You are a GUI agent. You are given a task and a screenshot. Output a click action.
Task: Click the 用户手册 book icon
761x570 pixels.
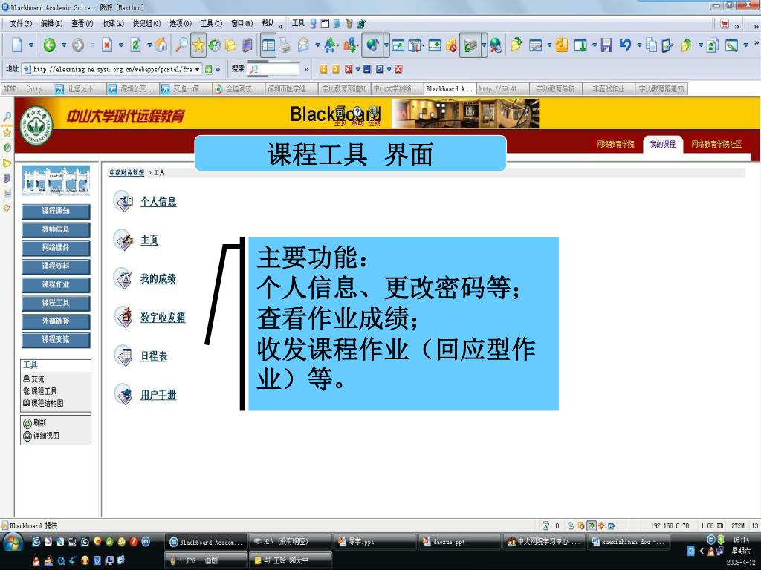pos(123,395)
